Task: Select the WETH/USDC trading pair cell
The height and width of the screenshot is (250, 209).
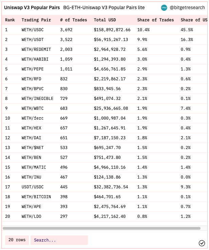Action: (x=33, y=30)
